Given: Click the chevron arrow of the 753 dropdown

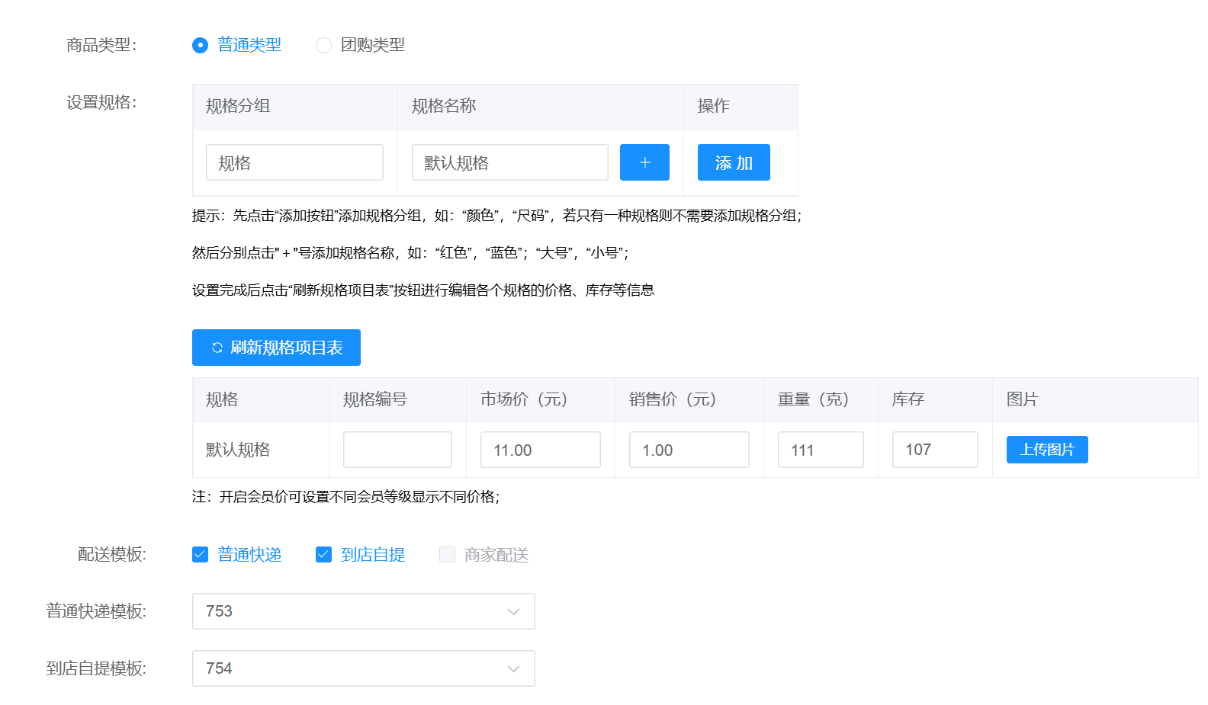Looking at the screenshot, I should [x=513, y=611].
